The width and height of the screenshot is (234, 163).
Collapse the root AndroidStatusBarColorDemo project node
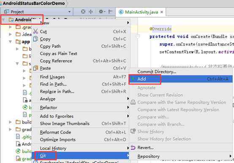[4, 19]
